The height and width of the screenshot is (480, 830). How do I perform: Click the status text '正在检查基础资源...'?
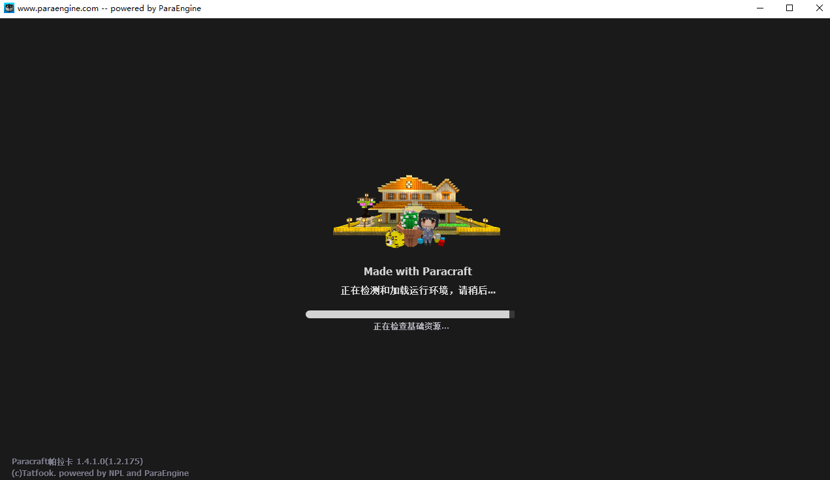[411, 326]
